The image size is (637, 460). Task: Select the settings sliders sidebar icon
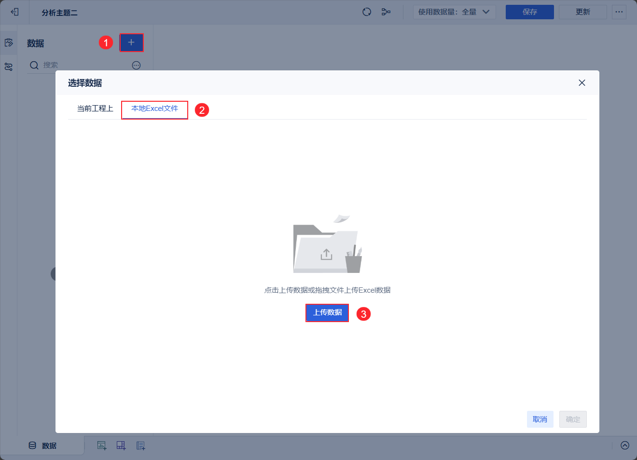coord(9,67)
